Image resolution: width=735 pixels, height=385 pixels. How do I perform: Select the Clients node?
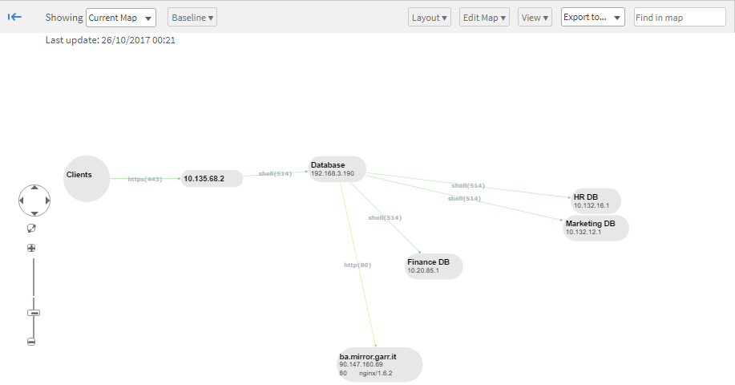(86, 178)
